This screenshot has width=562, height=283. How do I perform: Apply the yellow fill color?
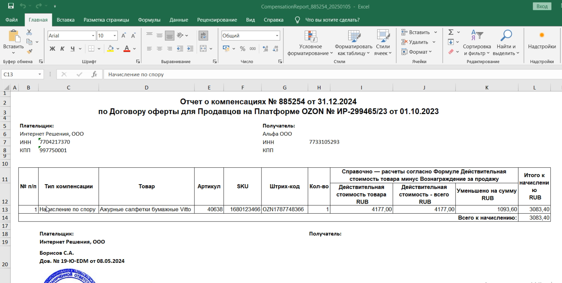point(111,49)
